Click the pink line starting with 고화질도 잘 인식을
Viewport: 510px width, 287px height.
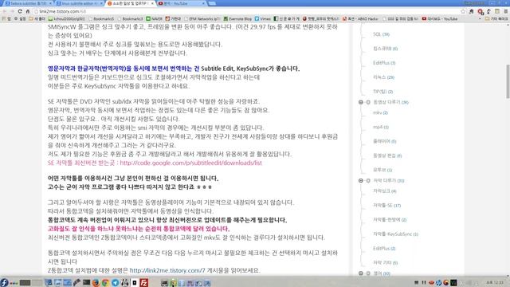[139, 229]
